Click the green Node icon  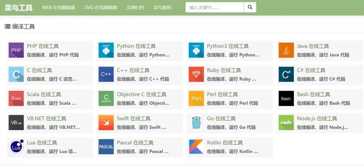pos(286,122)
